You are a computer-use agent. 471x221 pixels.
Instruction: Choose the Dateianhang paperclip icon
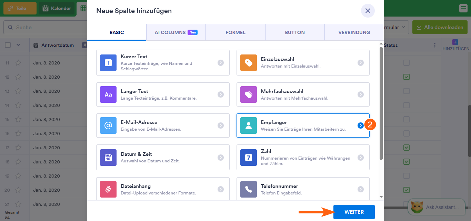click(x=108, y=189)
